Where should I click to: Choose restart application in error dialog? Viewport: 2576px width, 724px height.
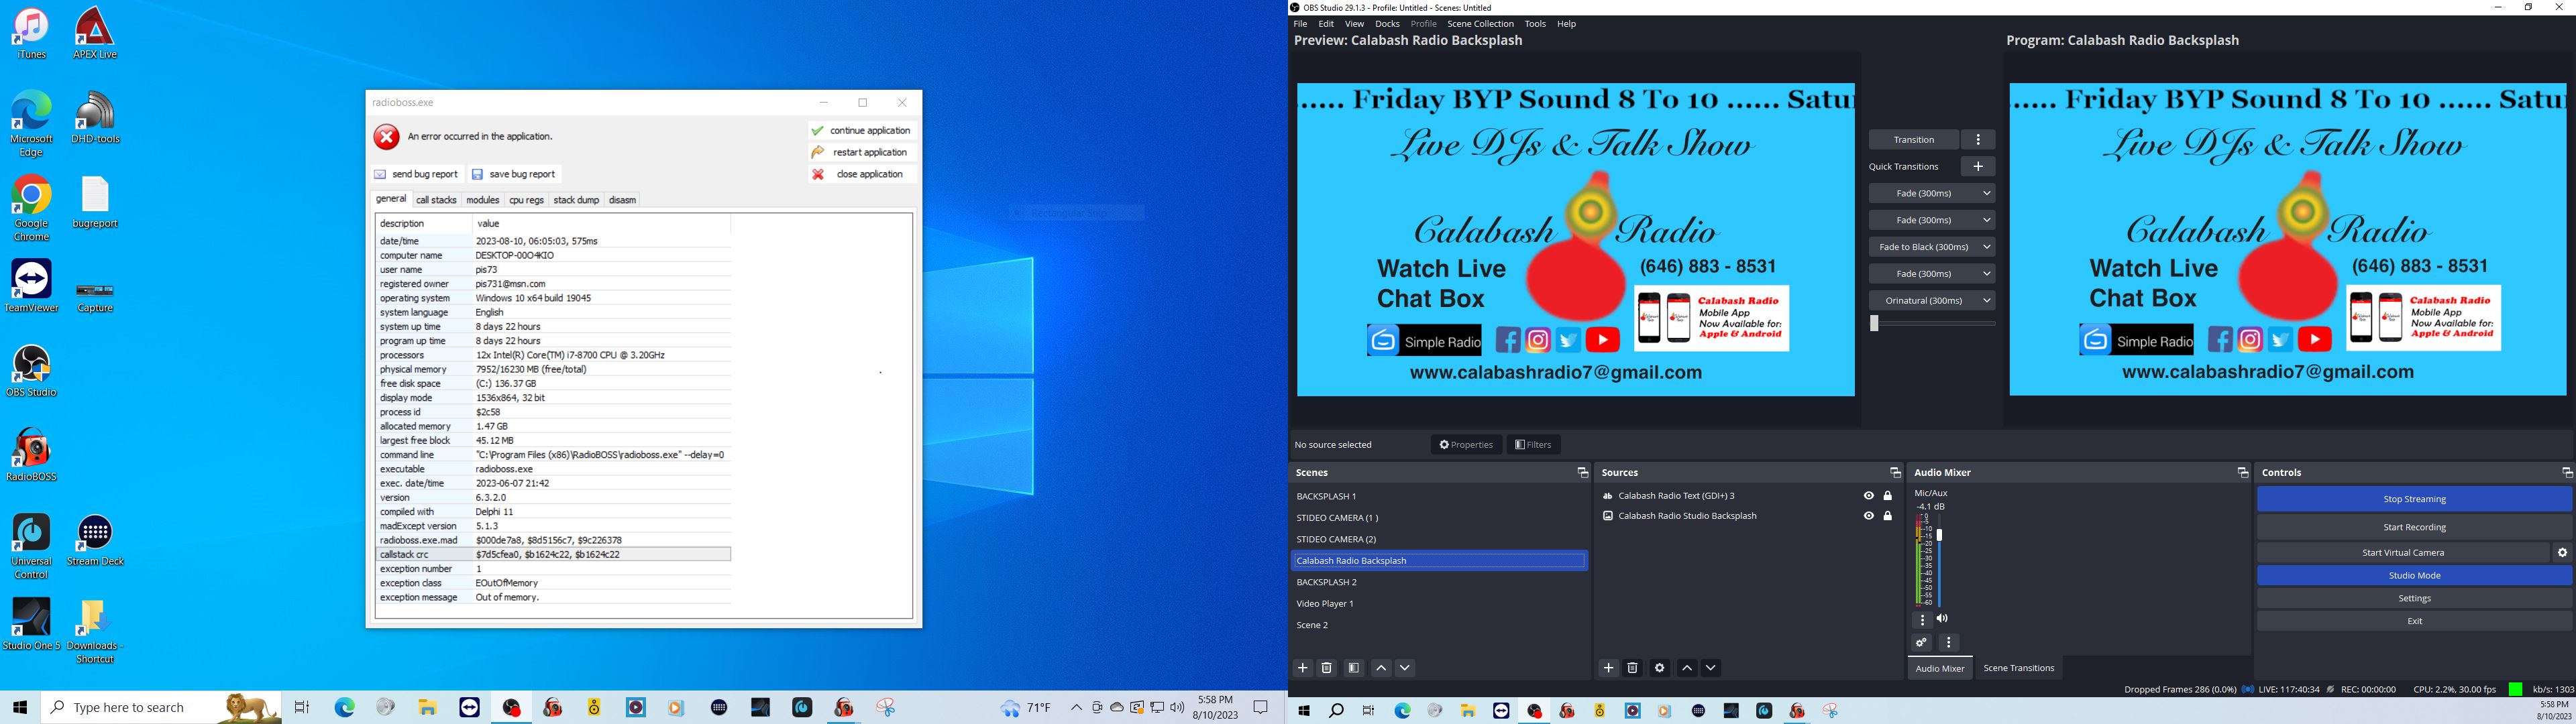(x=861, y=153)
